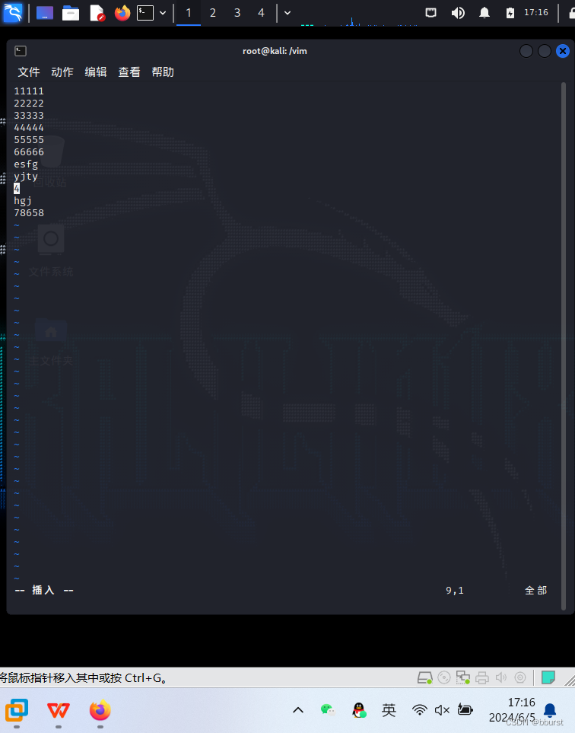This screenshot has height=733, width=575.
Task: Open the Windows Wi-Fi network icon
Action: point(419,711)
